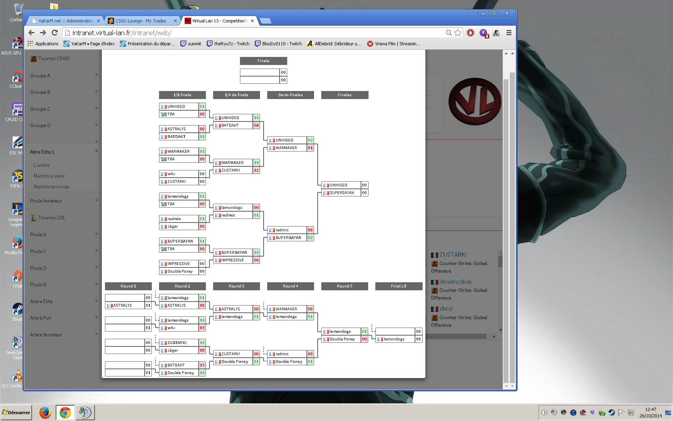Image resolution: width=673 pixels, height=421 pixels.
Task: Expand the Groupe D sidebar section
Action: coord(64,125)
